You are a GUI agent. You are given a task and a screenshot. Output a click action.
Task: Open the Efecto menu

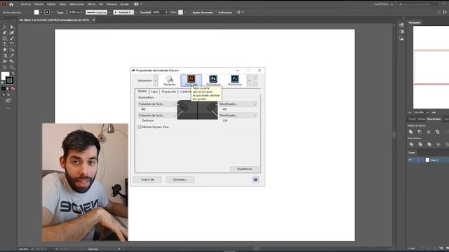[x=91, y=4]
